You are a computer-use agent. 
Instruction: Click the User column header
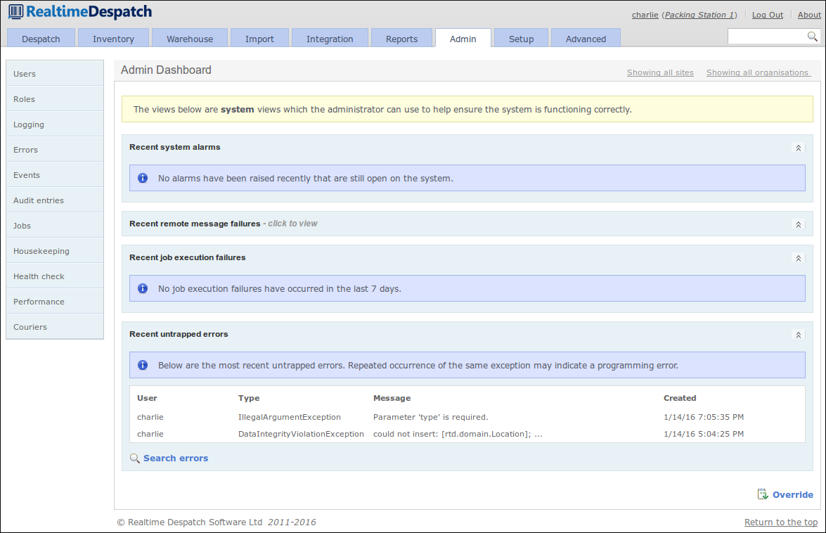coord(147,398)
